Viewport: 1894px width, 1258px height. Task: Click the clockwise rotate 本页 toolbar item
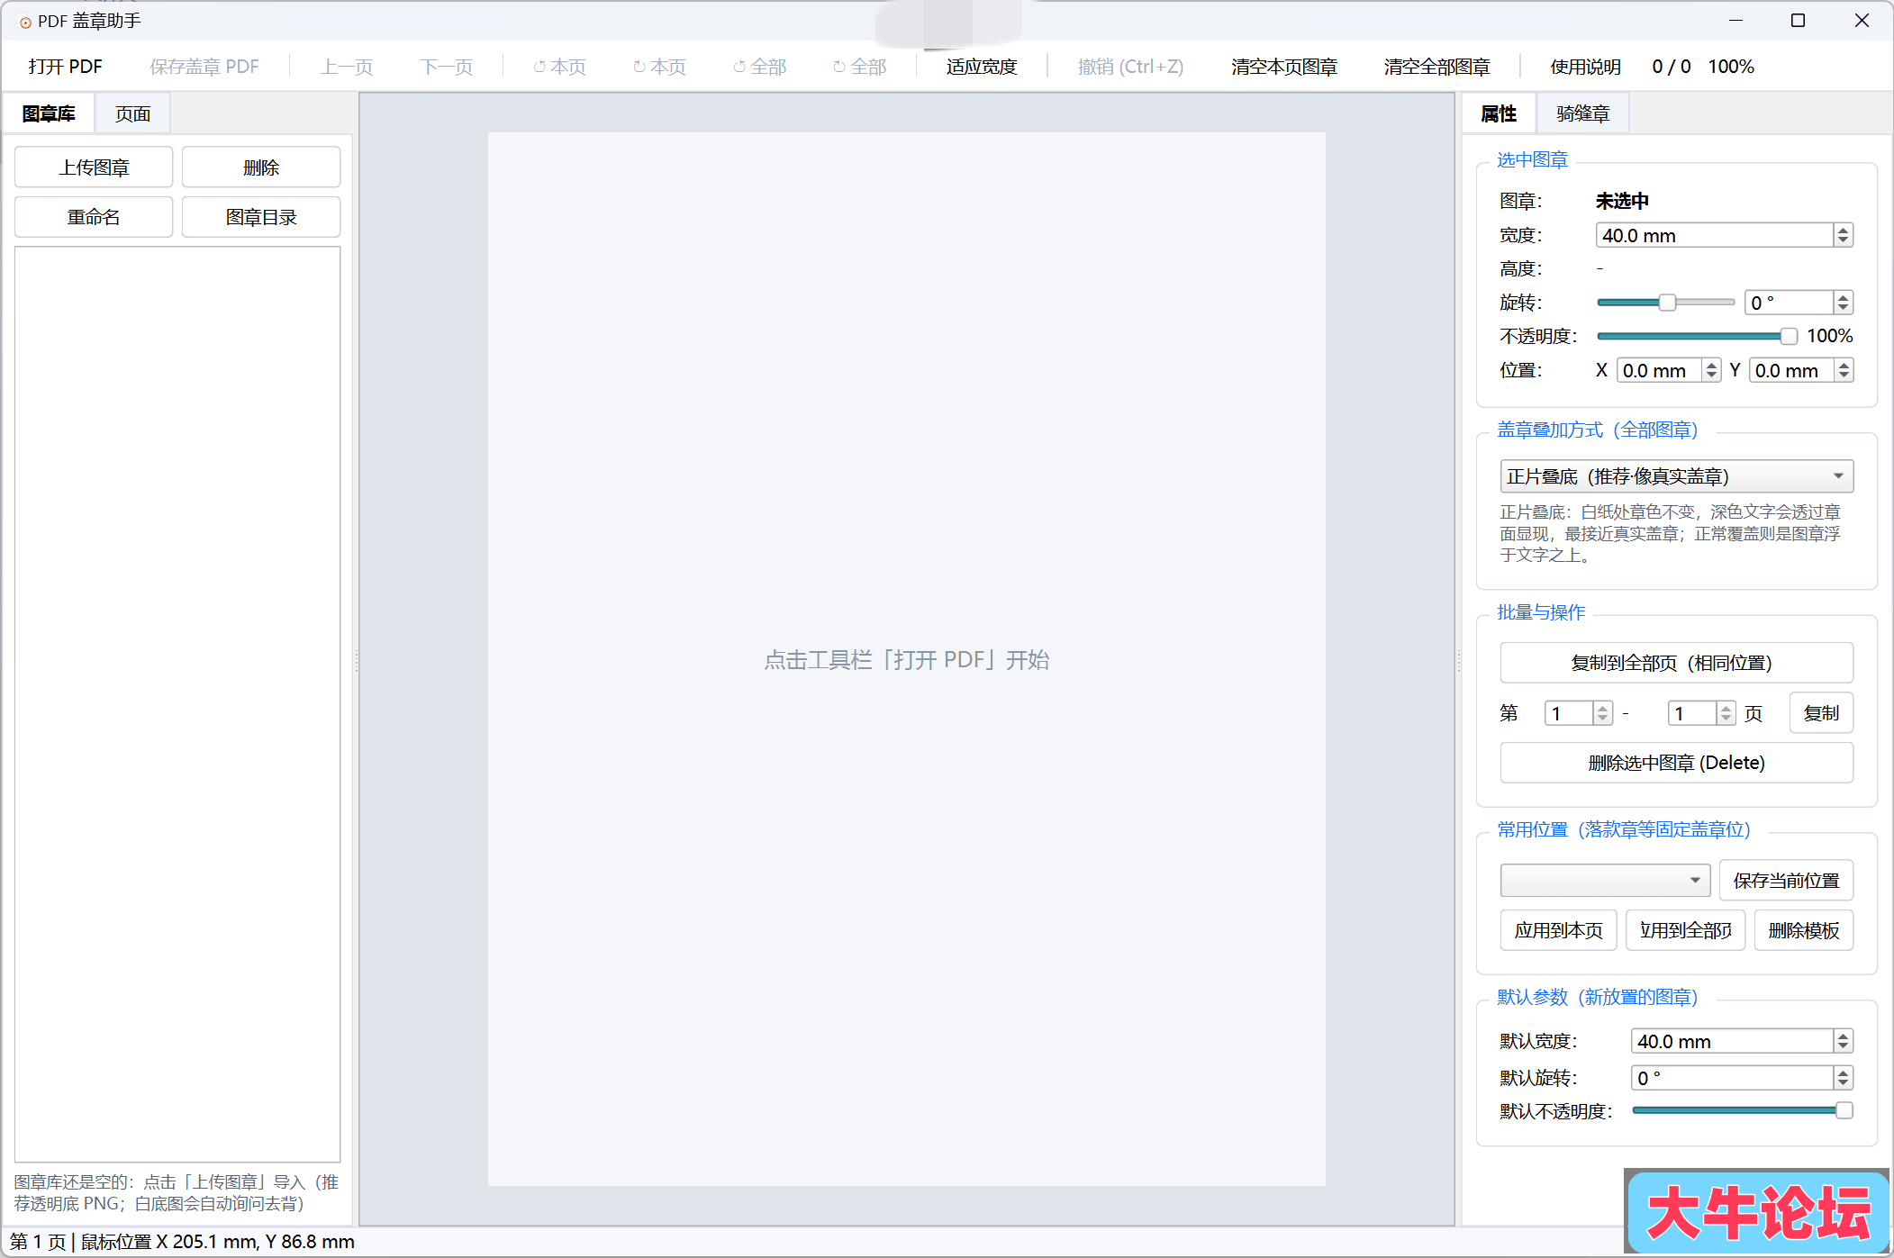pyautogui.click(x=659, y=67)
